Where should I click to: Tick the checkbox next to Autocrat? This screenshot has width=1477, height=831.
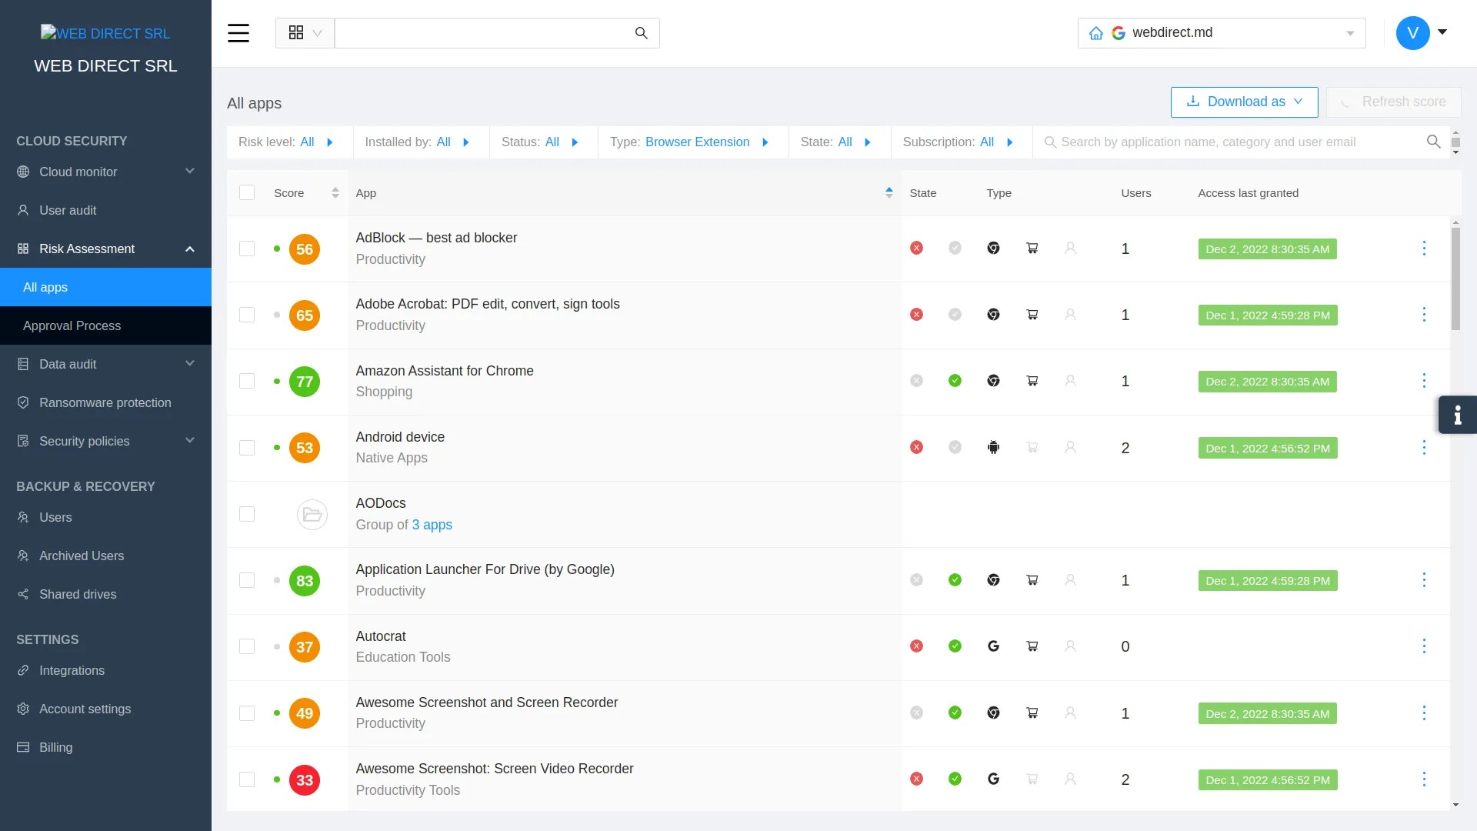click(x=246, y=646)
